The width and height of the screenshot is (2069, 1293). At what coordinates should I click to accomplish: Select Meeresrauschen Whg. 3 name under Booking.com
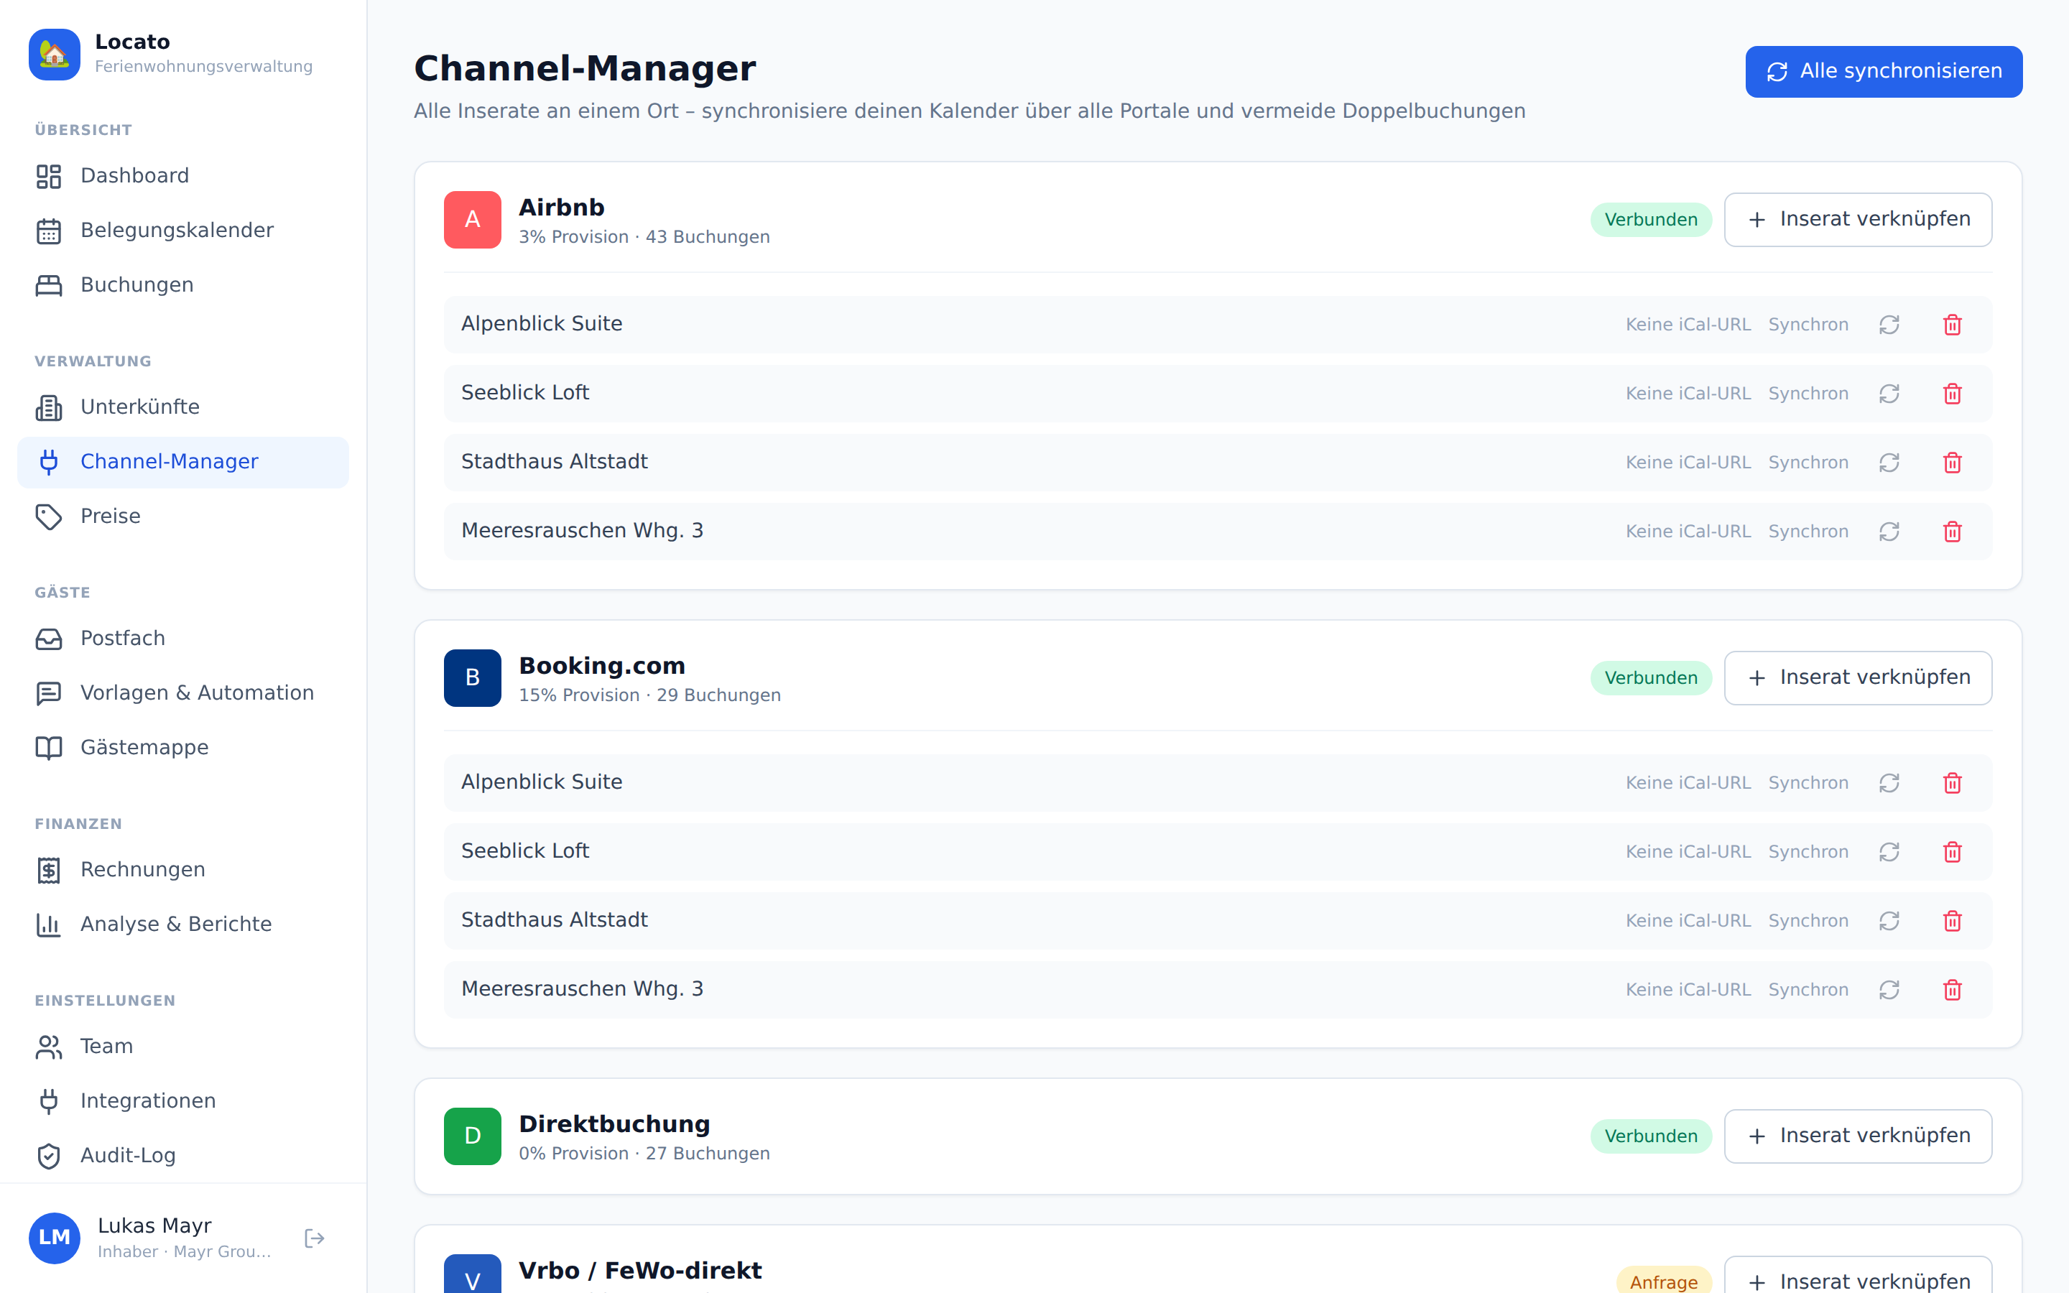pyautogui.click(x=582, y=989)
